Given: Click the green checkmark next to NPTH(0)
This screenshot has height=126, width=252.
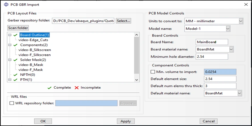Looking at the screenshot, I should 15,75.
